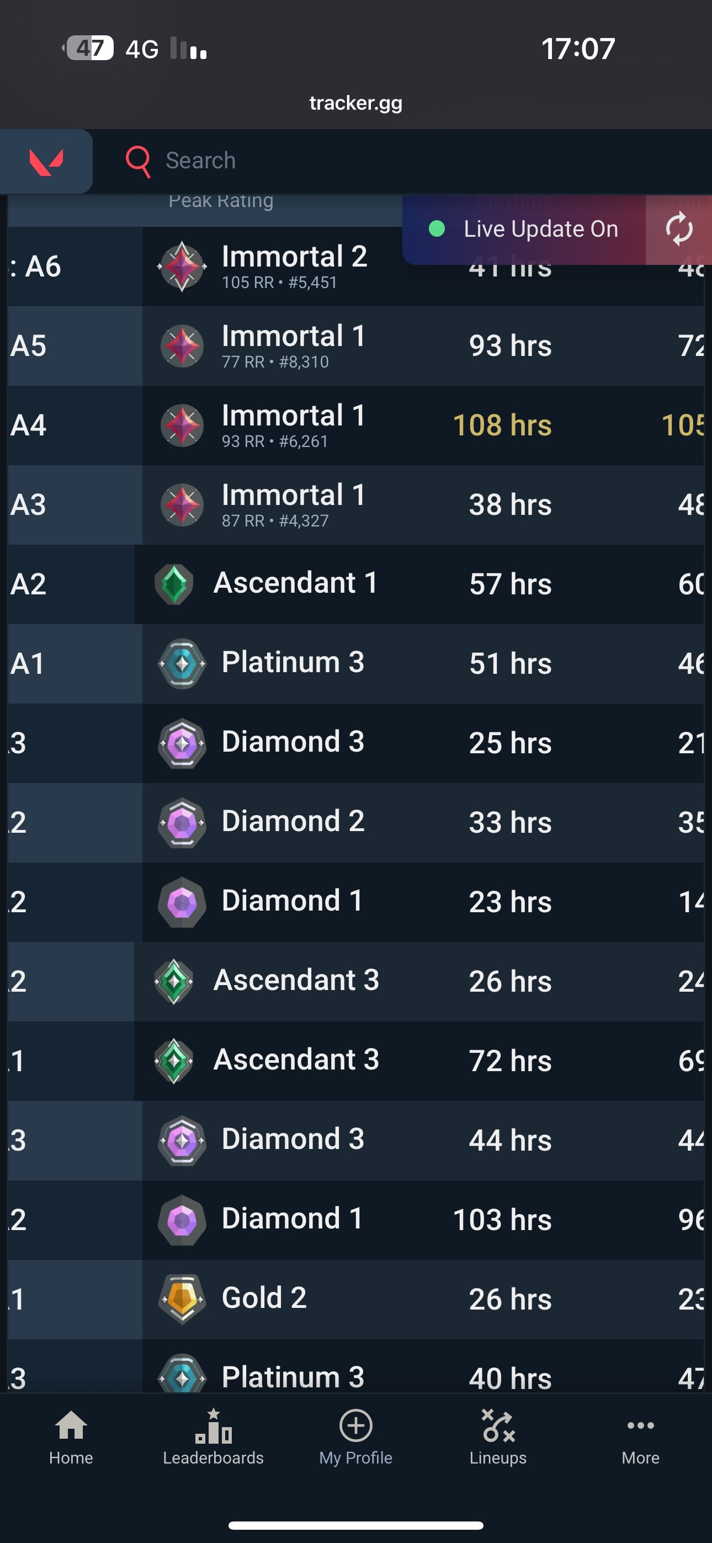This screenshot has width=712, height=1543.
Task: Click the refresh arrows icon
Action: point(678,230)
